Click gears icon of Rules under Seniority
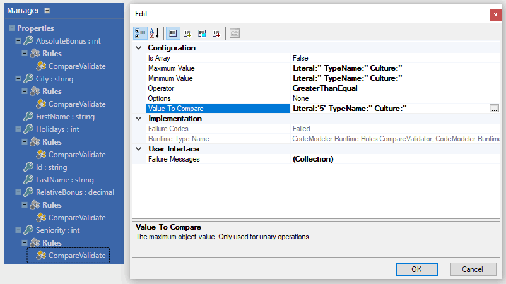Viewport: 506px width, 284px height. 35,243
